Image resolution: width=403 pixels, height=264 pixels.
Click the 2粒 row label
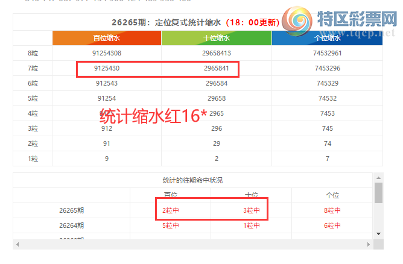[33, 143]
